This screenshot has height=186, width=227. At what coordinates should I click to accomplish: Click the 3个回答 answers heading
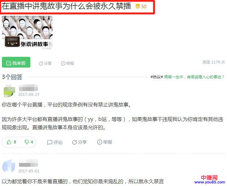[12, 77]
